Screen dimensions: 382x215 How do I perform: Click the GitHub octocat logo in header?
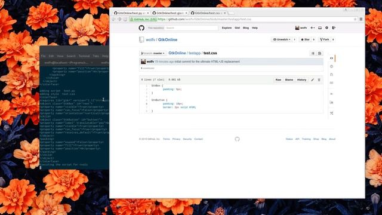click(x=141, y=28)
